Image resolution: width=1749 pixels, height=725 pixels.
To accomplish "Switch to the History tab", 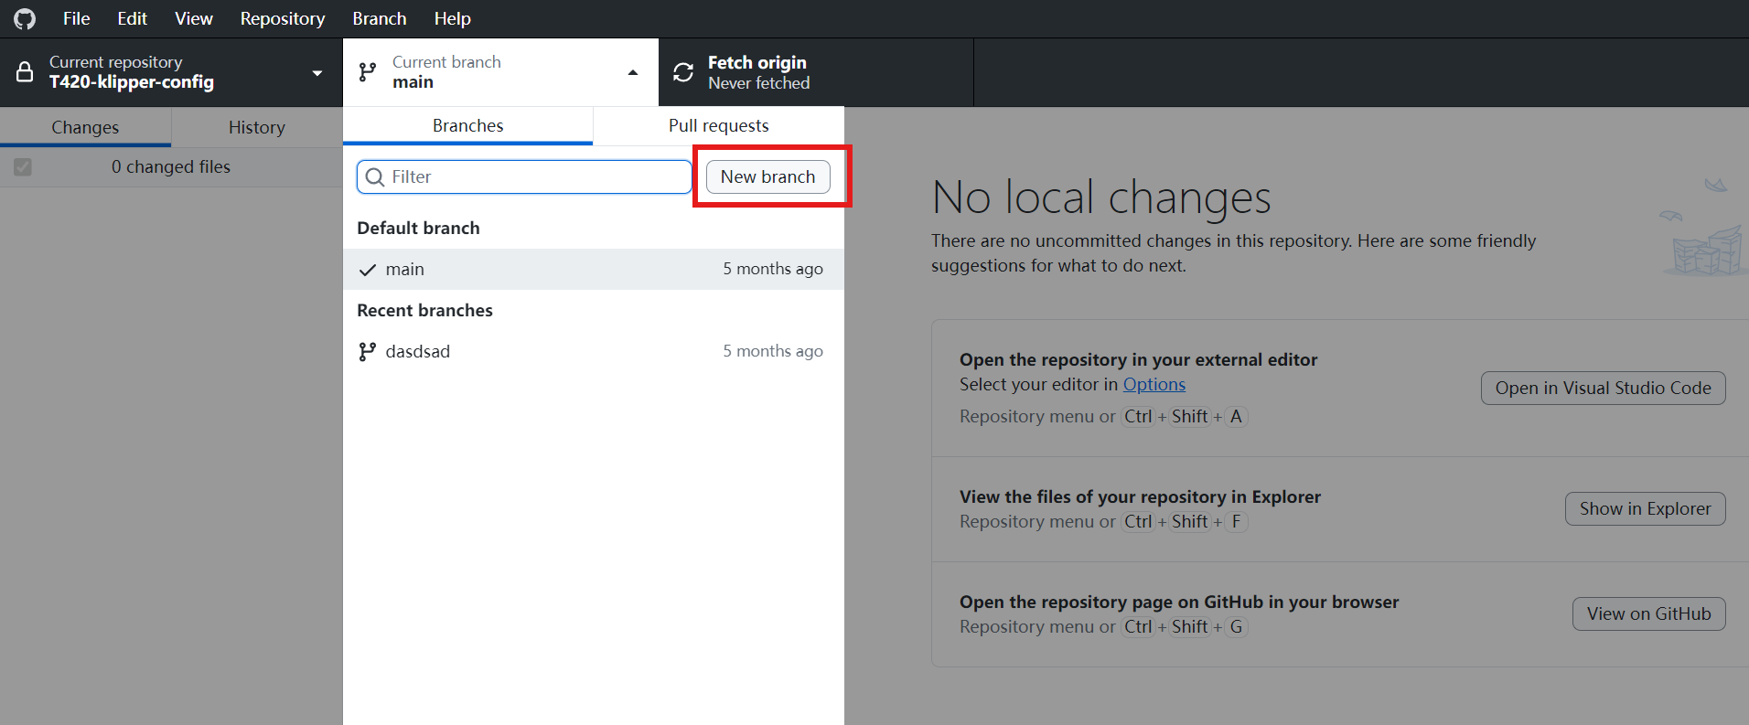I will point(256,128).
